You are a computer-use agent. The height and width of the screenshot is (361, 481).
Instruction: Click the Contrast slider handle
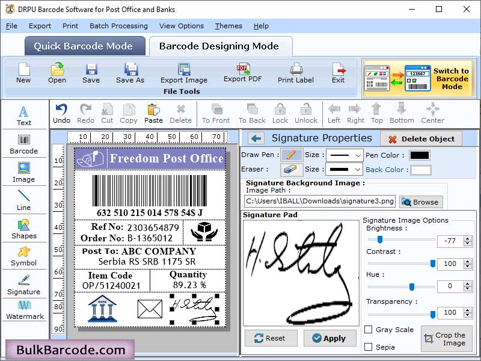pyautogui.click(x=432, y=264)
